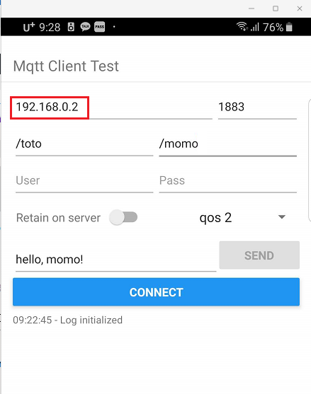The height and width of the screenshot is (394, 311).
Task: Click the blue CONNECT button
Action: point(156,292)
